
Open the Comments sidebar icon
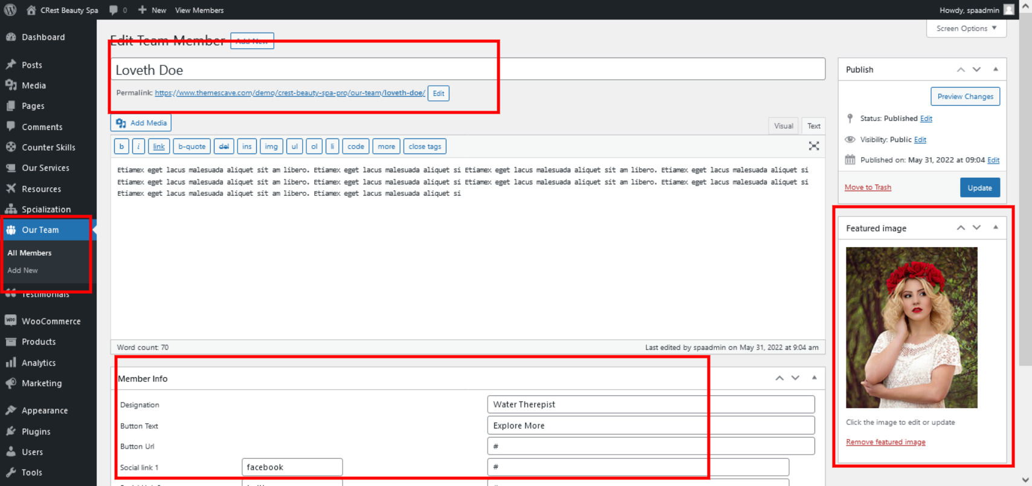click(11, 127)
